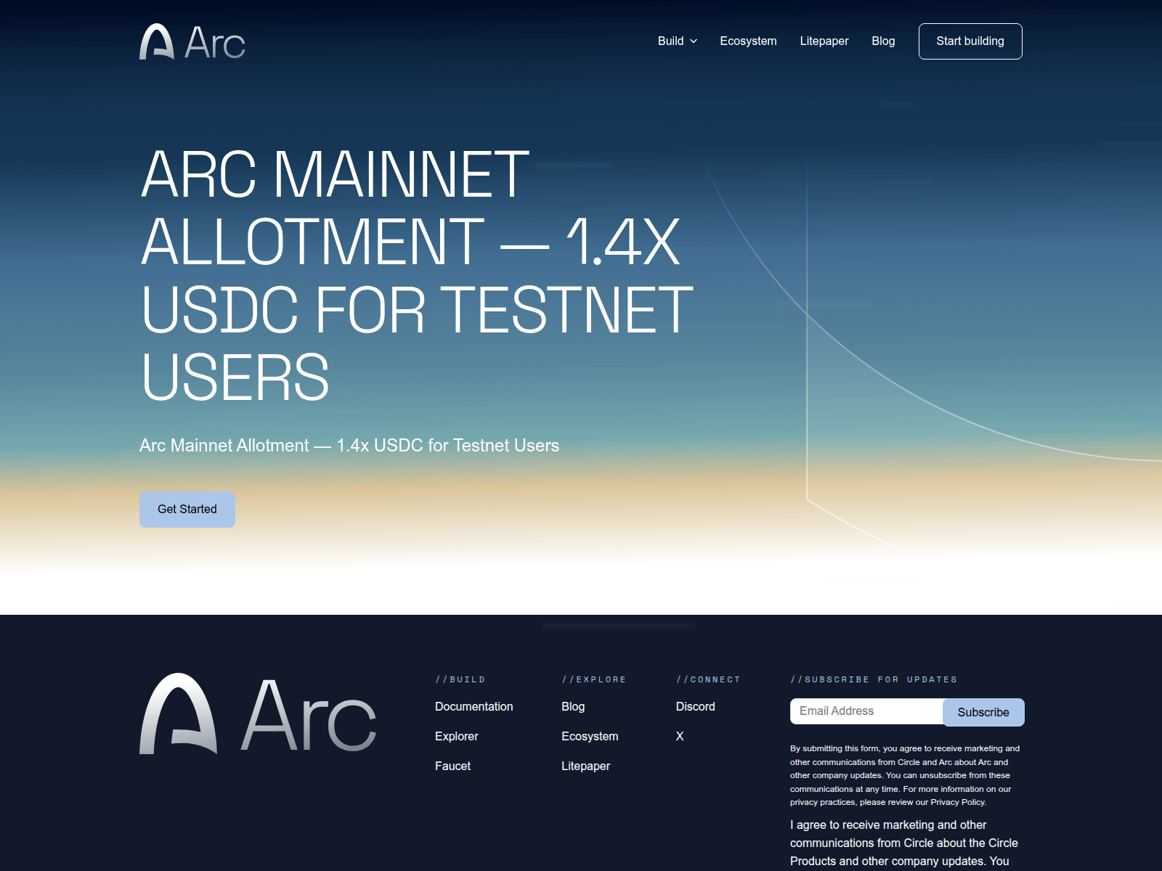Click the '//SUBSCRIBE FOR UPDATES' heading

point(874,680)
